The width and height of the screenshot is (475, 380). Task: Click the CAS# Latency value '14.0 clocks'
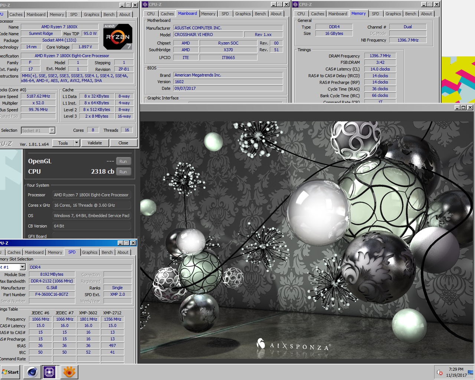pos(380,69)
